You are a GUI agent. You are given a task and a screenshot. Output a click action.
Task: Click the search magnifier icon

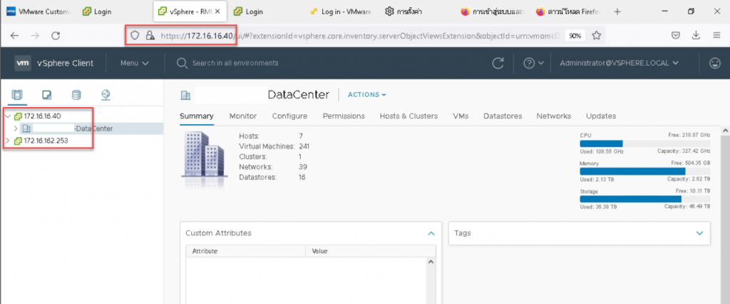(182, 63)
